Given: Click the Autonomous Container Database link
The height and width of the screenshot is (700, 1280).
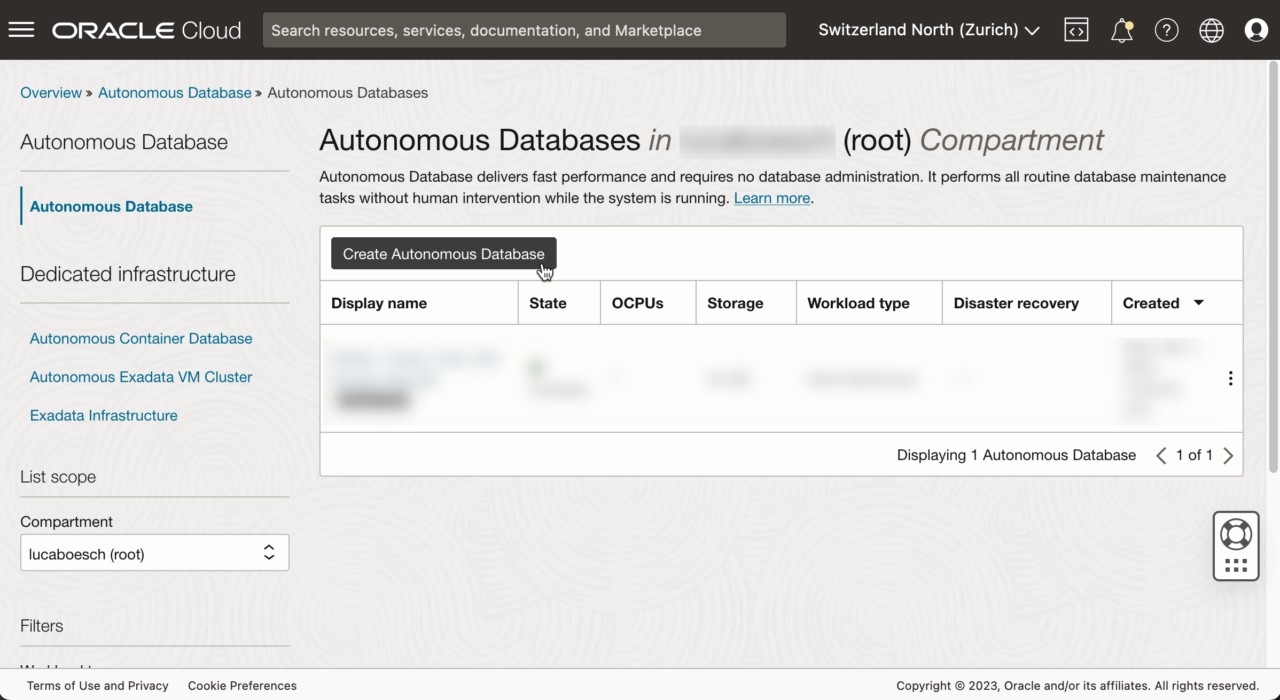Looking at the screenshot, I should click(141, 338).
